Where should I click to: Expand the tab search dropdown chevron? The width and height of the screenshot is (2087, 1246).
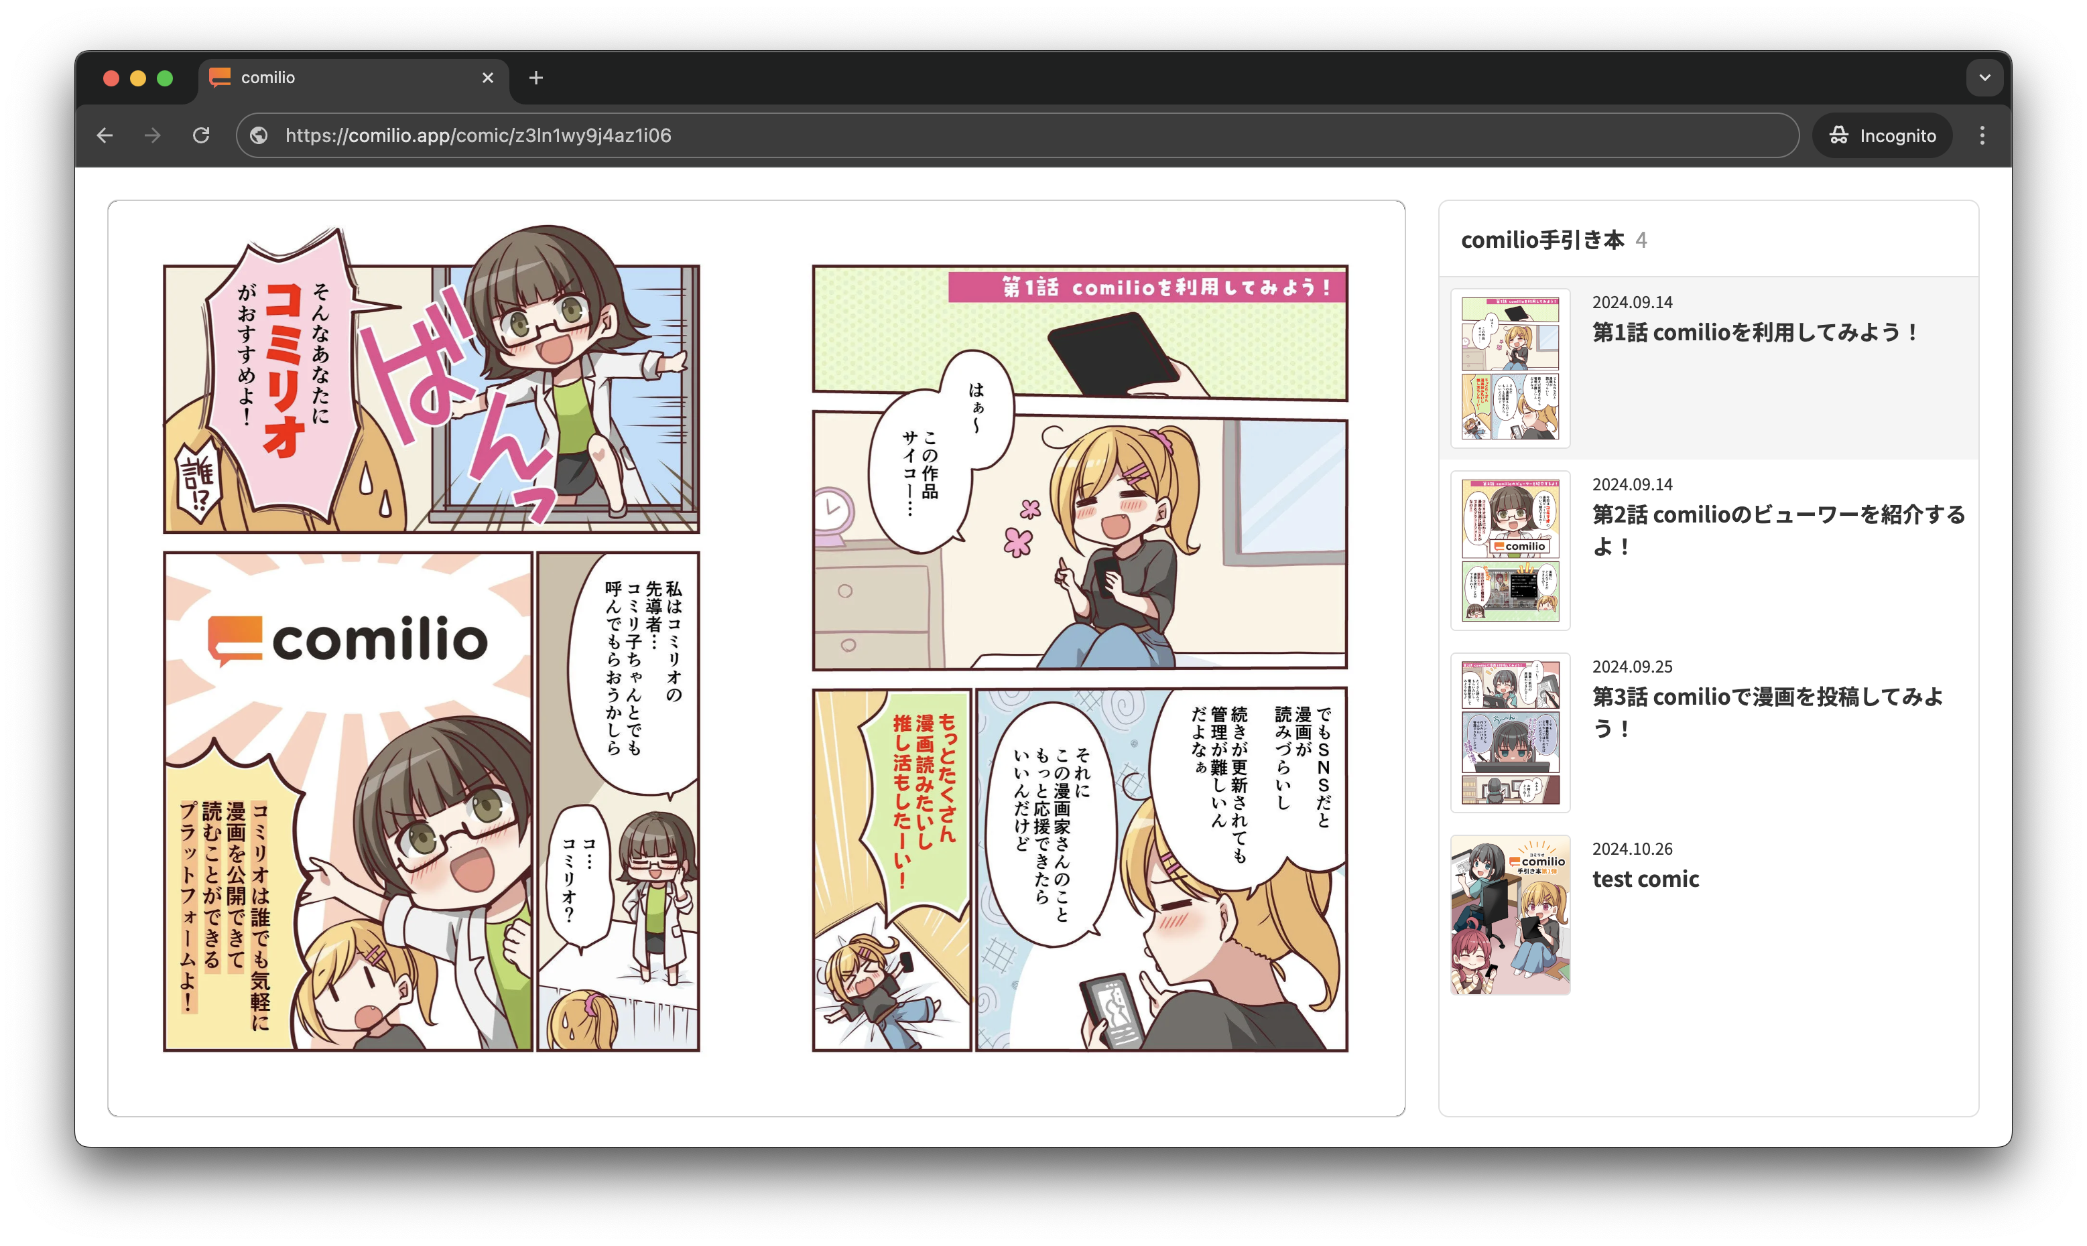click(1984, 77)
